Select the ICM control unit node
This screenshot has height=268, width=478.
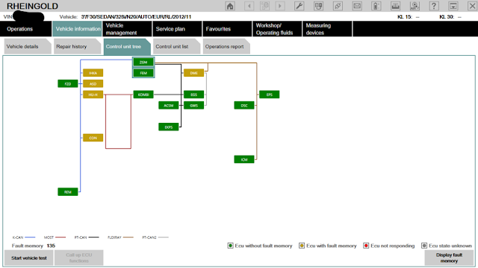(244, 159)
